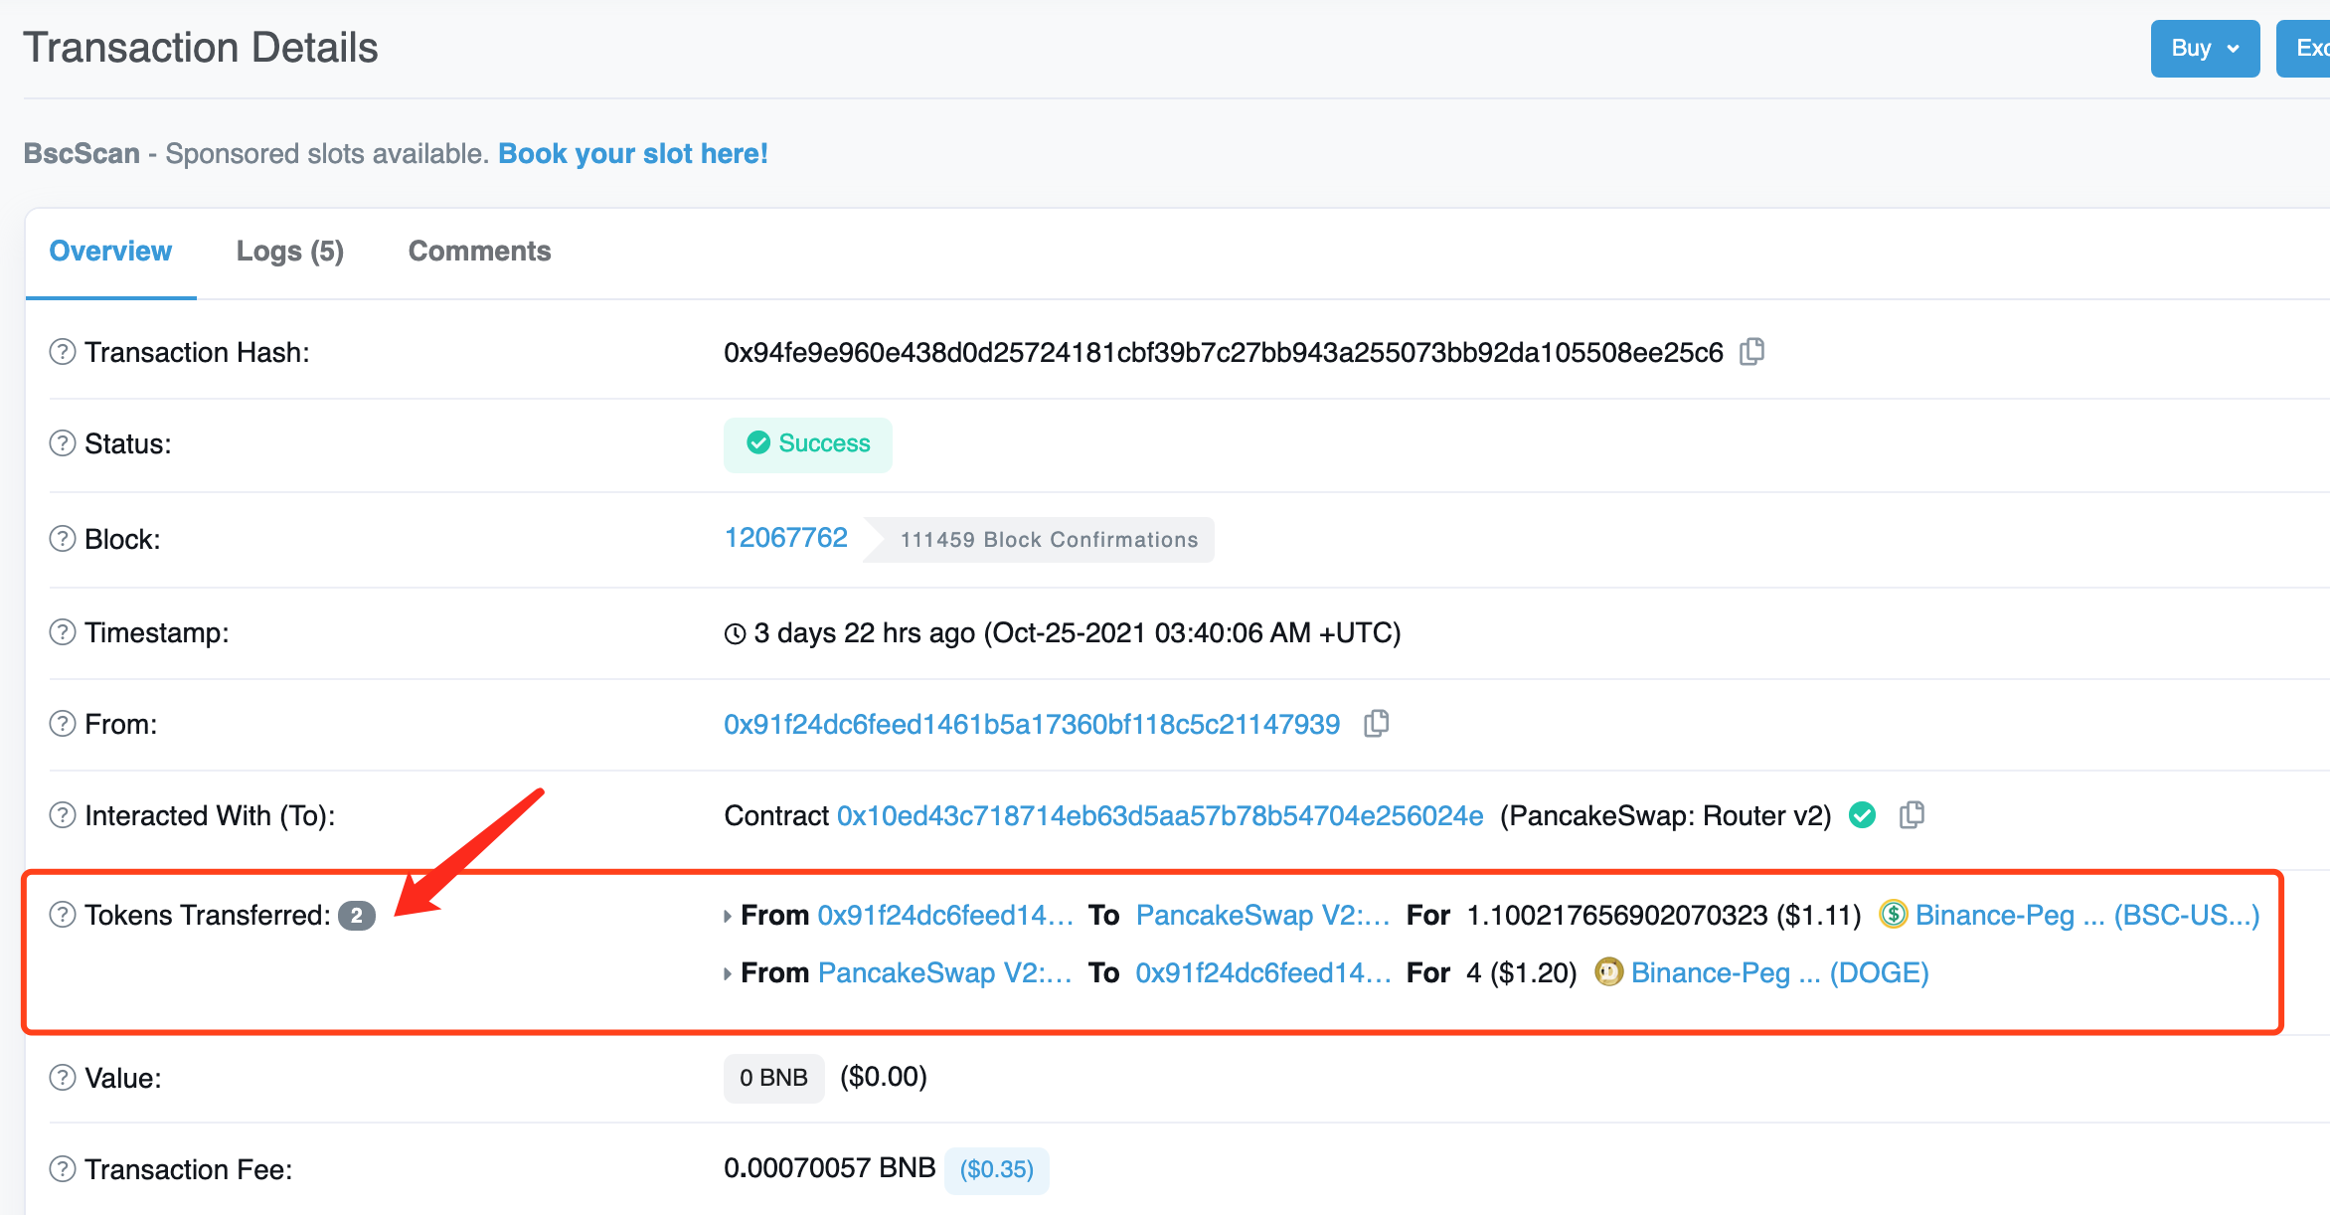Expand the first token transfer row arrow
Image resolution: width=2330 pixels, height=1215 pixels.
[x=728, y=916]
